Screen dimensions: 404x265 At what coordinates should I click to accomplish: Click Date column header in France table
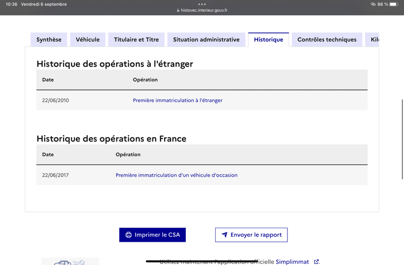[x=48, y=154]
